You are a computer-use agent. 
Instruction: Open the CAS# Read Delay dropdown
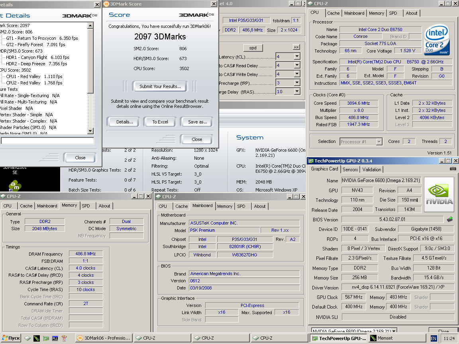click(x=297, y=65)
